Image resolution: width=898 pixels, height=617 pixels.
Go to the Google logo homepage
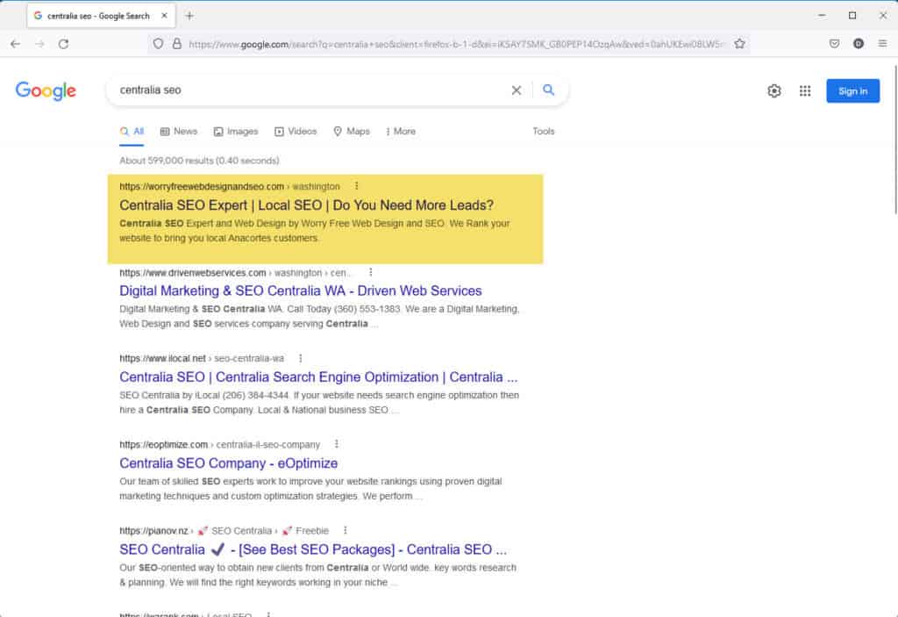[x=46, y=90]
